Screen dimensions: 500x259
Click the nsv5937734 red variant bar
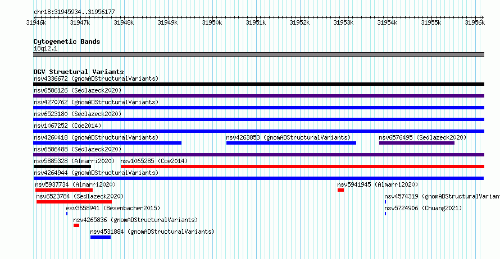click(x=64, y=190)
